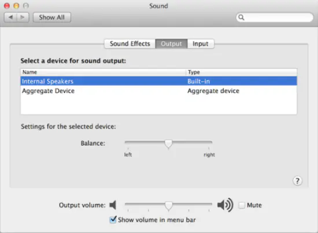Enable the Mute checkbox
The height and width of the screenshot is (233, 318).
click(x=242, y=205)
